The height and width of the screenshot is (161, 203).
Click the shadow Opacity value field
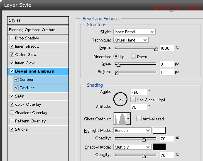coord(166,155)
